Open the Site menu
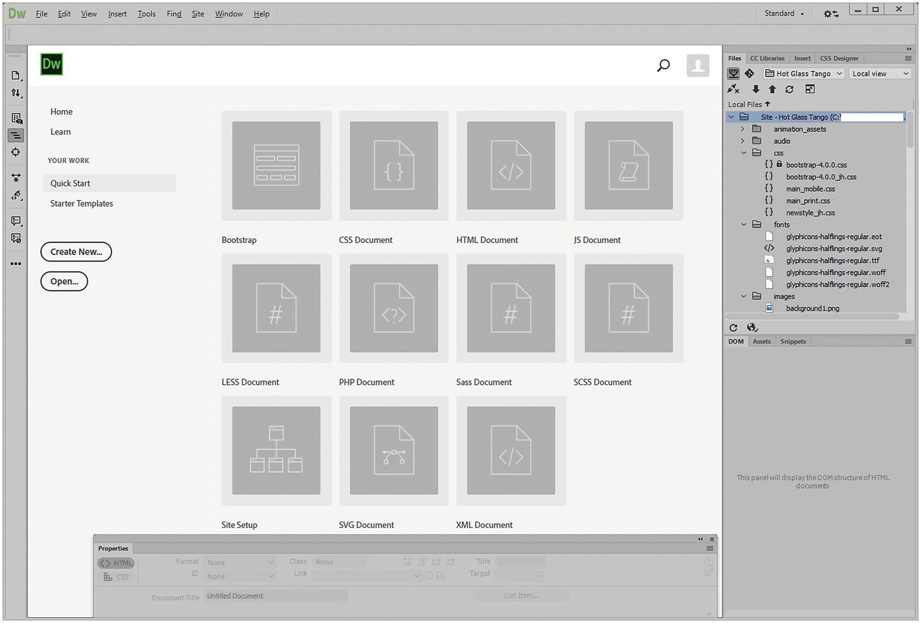The height and width of the screenshot is (623, 921). coord(198,14)
